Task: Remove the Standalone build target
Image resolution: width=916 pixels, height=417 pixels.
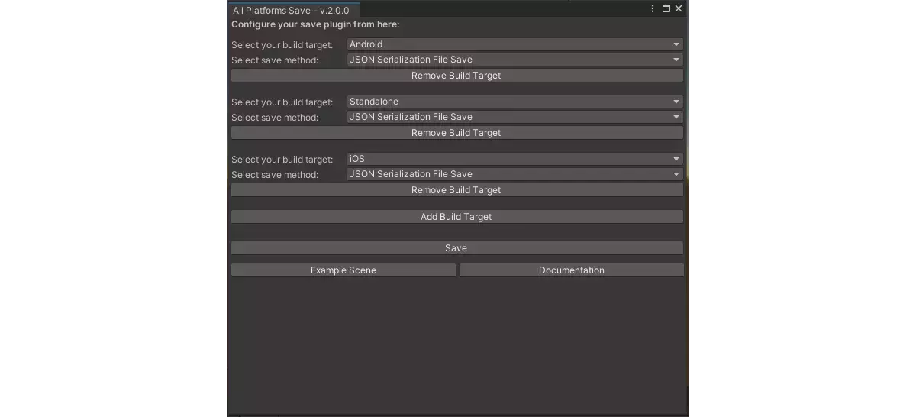Action: click(x=456, y=133)
